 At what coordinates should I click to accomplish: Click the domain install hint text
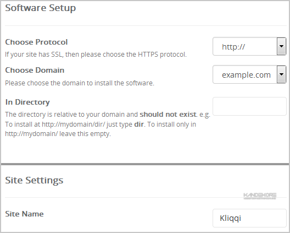click(x=80, y=83)
